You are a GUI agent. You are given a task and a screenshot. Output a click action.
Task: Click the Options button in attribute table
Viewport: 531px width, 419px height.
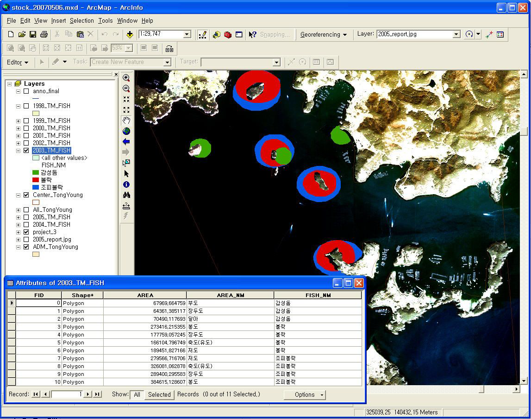[305, 395]
